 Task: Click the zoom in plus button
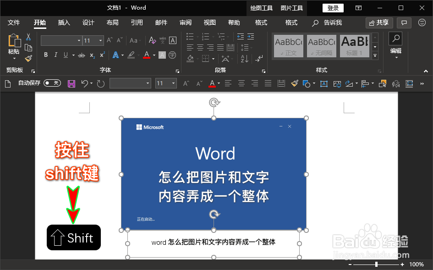click(402, 264)
